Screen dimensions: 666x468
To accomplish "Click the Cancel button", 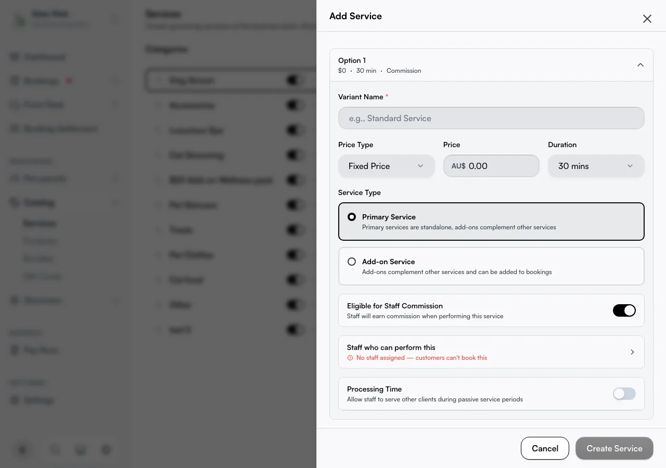I will [545, 448].
